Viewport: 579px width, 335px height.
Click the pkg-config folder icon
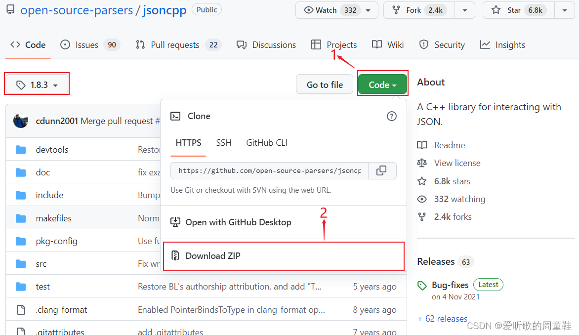[x=21, y=241]
